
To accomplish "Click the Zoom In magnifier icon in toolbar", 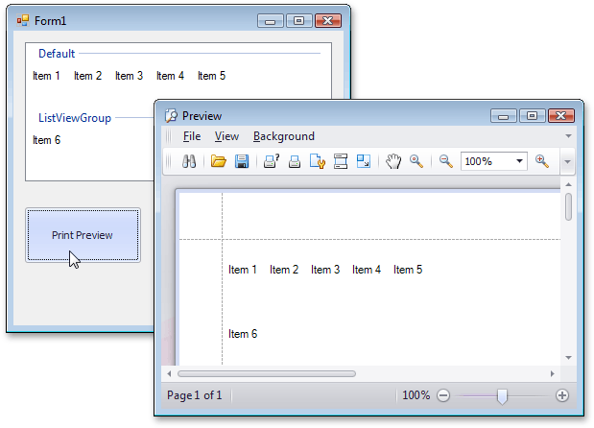I will (x=542, y=161).
